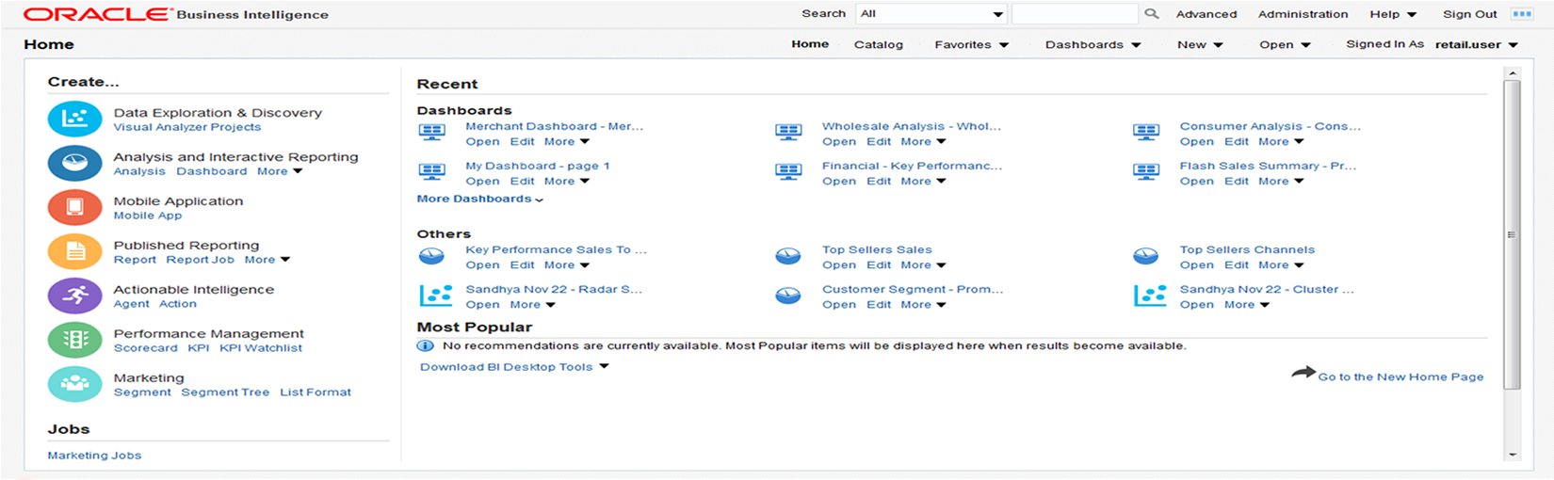Screen dimensions: 1554x480
Task: Click the blue dots icon beside Sign Out
Action: point(1522,14)
